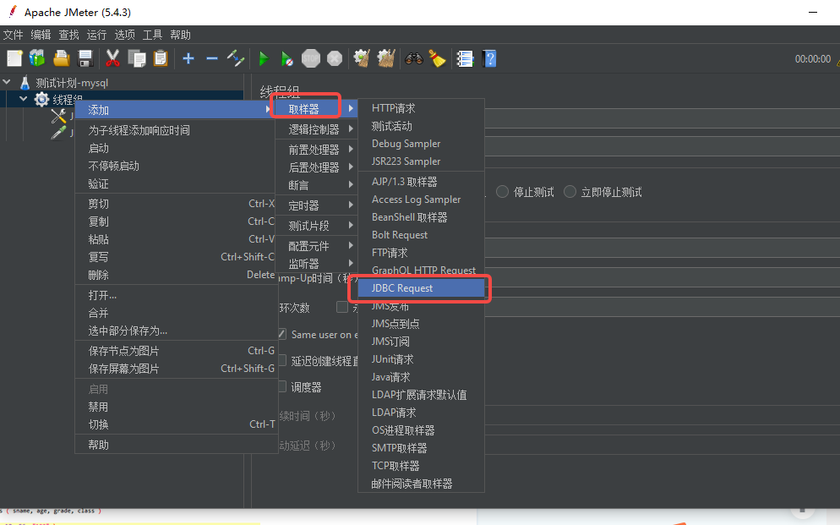Screen dimensions: 840x525
Task: Start the test with green play icon
Action: point(264,58)
